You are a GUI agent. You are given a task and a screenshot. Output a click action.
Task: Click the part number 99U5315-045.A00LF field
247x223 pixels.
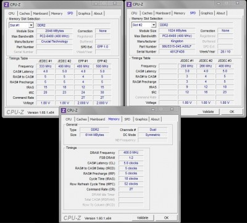tap(177, 46)
